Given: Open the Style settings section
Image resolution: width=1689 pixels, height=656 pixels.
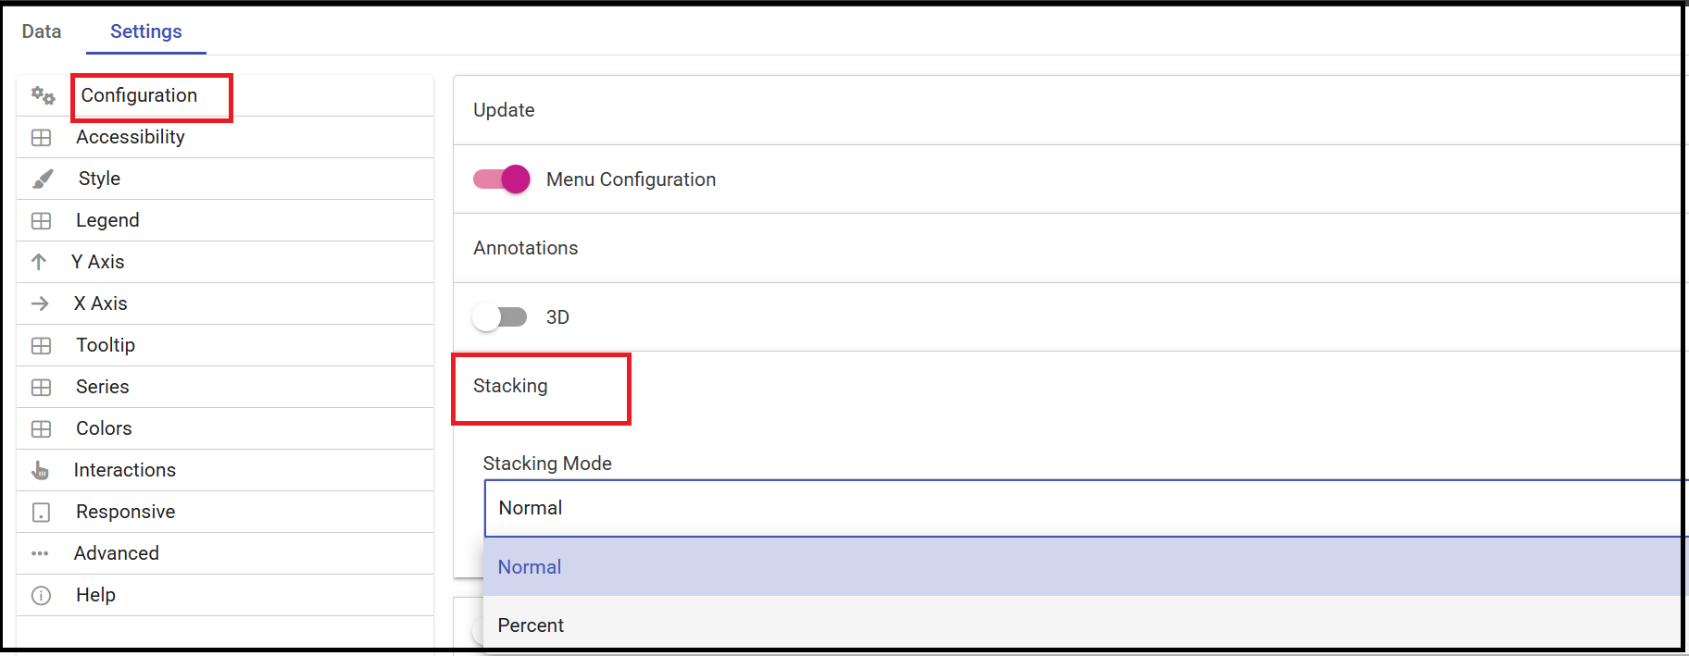Looking at the screenshot, I should pos(225,179).
